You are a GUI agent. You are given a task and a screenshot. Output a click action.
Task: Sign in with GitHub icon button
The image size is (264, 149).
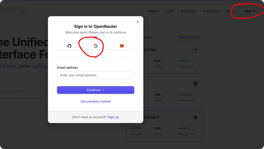[69, 46]
